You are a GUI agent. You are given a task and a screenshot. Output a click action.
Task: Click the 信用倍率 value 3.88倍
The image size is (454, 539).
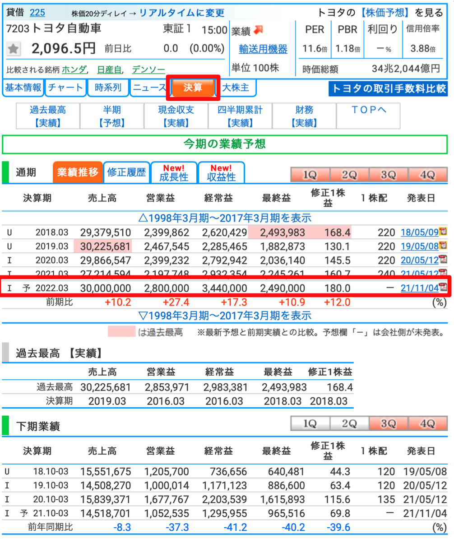[423, 48]
